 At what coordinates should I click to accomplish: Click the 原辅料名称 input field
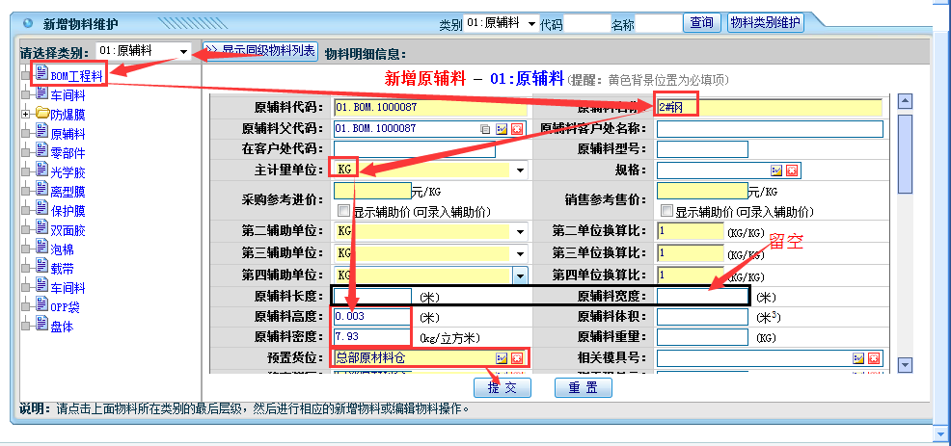coord(770,108)
